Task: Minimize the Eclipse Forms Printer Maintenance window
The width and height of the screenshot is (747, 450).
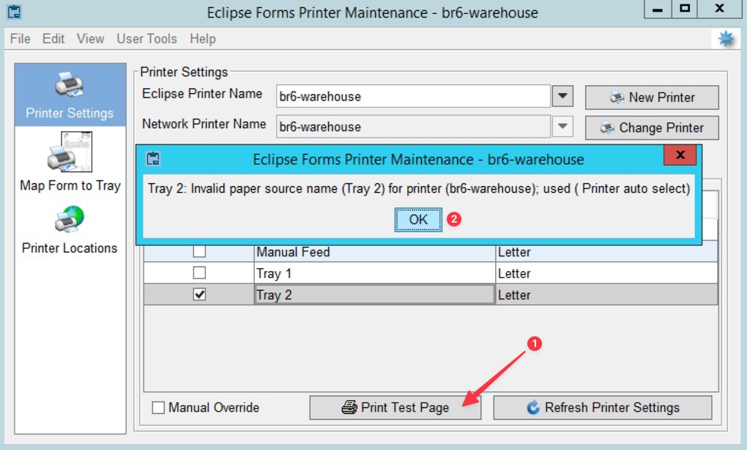Action: pos(658,9)
